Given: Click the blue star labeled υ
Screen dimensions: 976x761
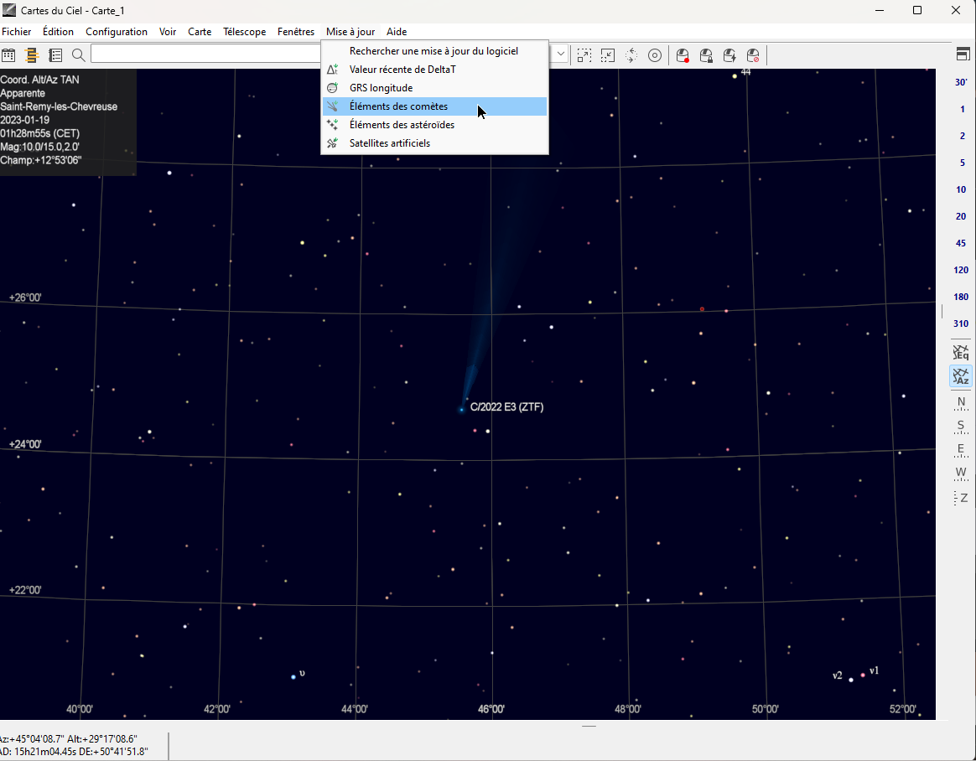Looking at the screenshot, I should 293,676.
